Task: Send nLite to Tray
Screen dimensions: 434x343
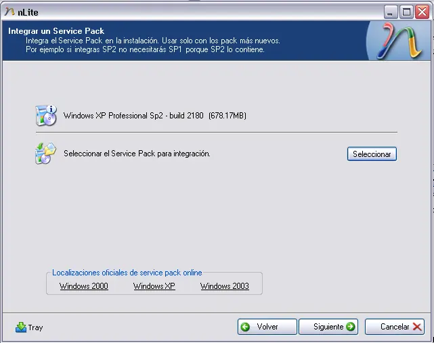Action: click(29, 327)
